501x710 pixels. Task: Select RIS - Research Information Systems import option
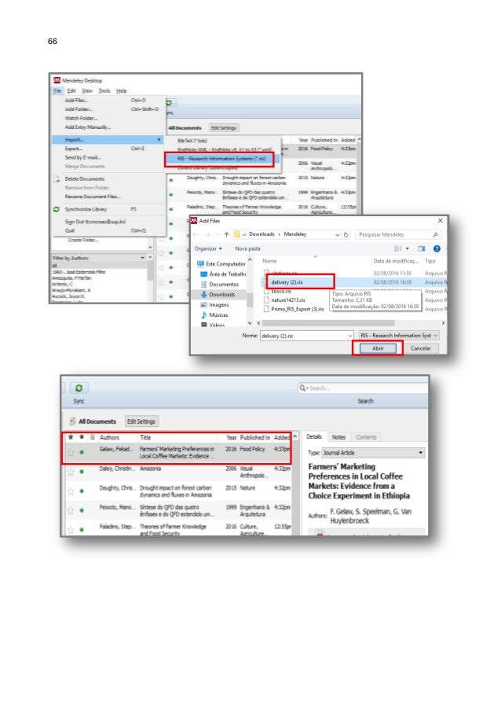tap(221, 159)
